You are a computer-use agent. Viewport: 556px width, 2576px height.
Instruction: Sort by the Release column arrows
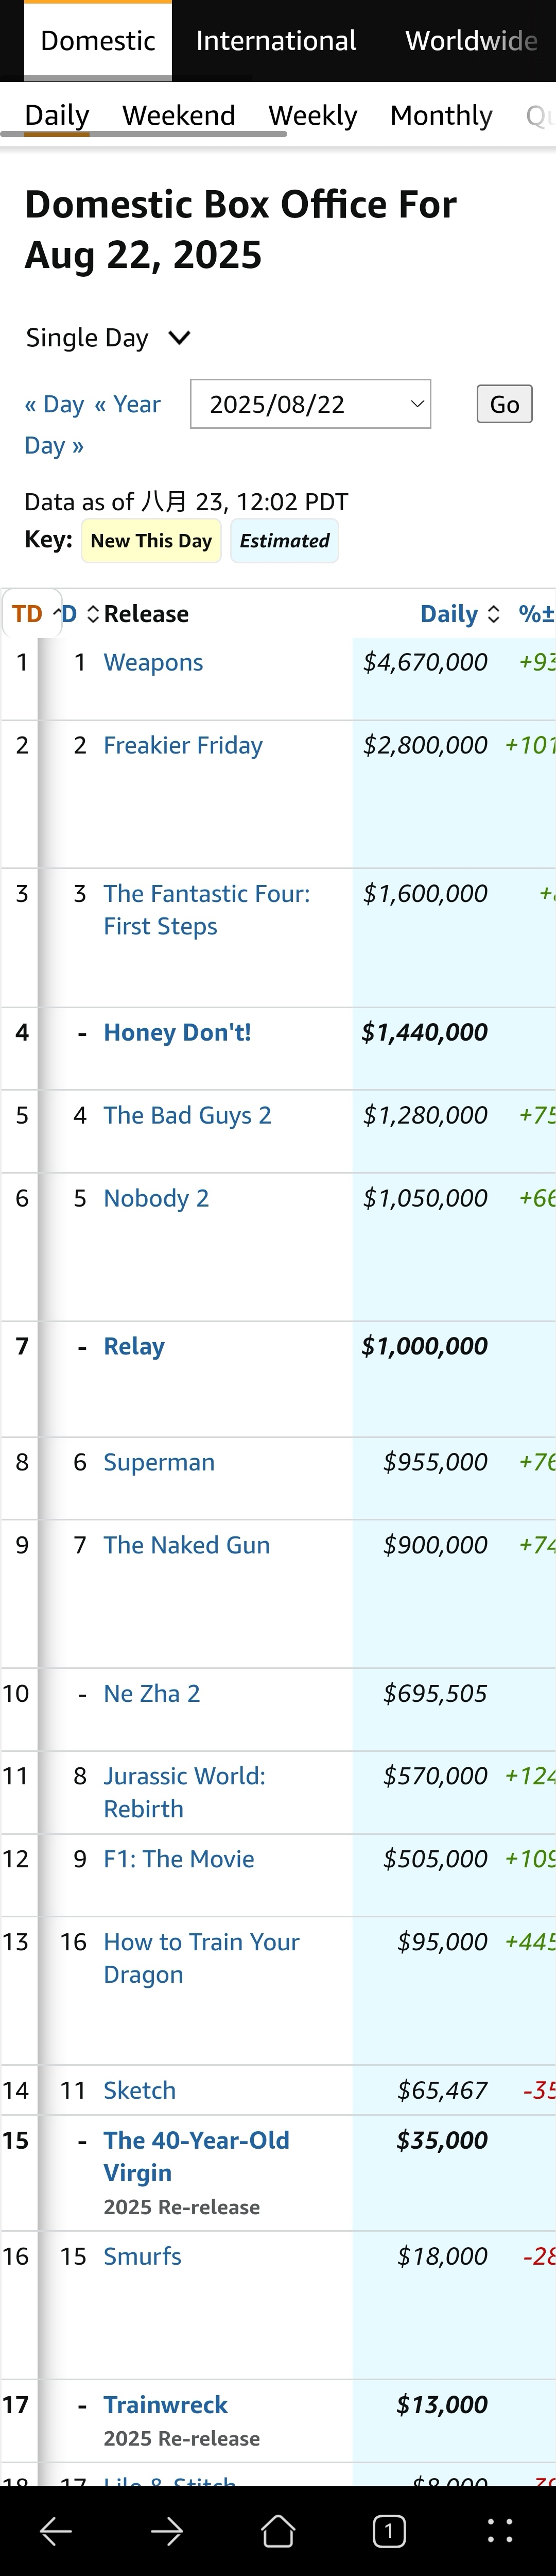coord(93,614)
